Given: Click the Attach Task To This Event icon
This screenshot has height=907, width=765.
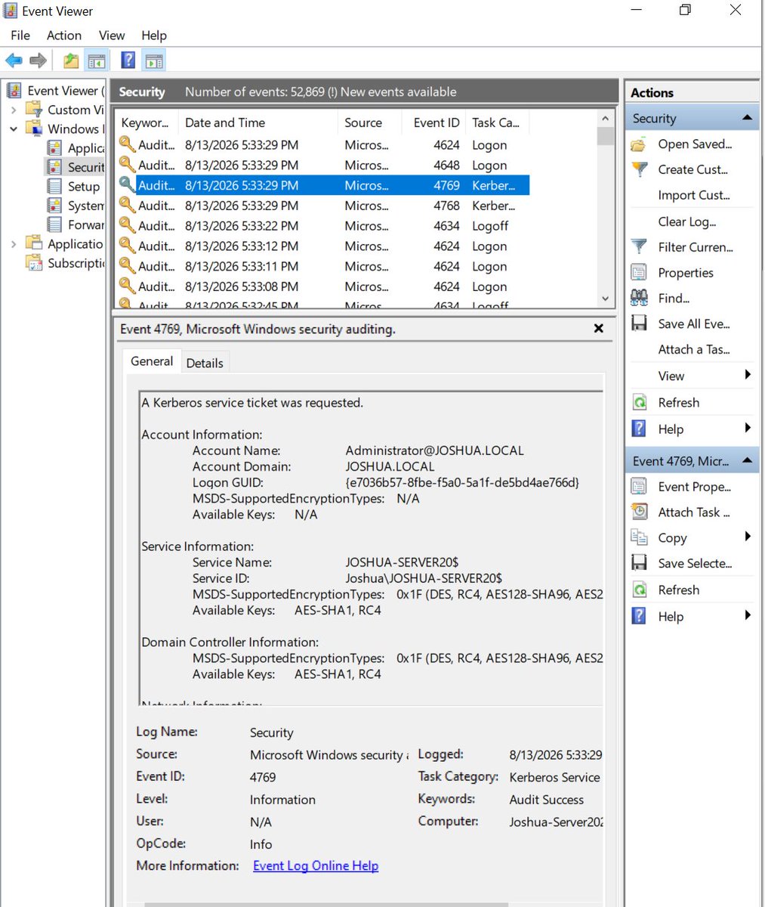Looking at the screenshot, I should tap(639, 512).
